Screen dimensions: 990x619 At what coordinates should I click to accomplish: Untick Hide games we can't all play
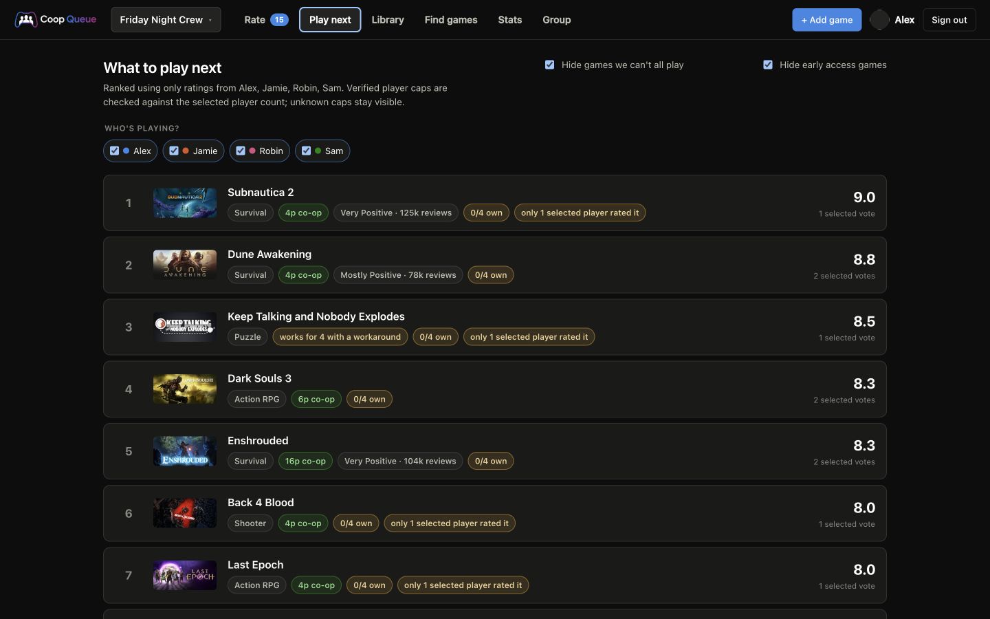point(549,65)
